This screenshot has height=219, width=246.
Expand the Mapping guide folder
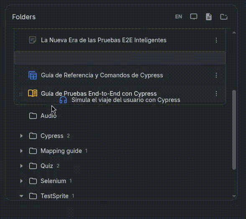click(21, 151)
